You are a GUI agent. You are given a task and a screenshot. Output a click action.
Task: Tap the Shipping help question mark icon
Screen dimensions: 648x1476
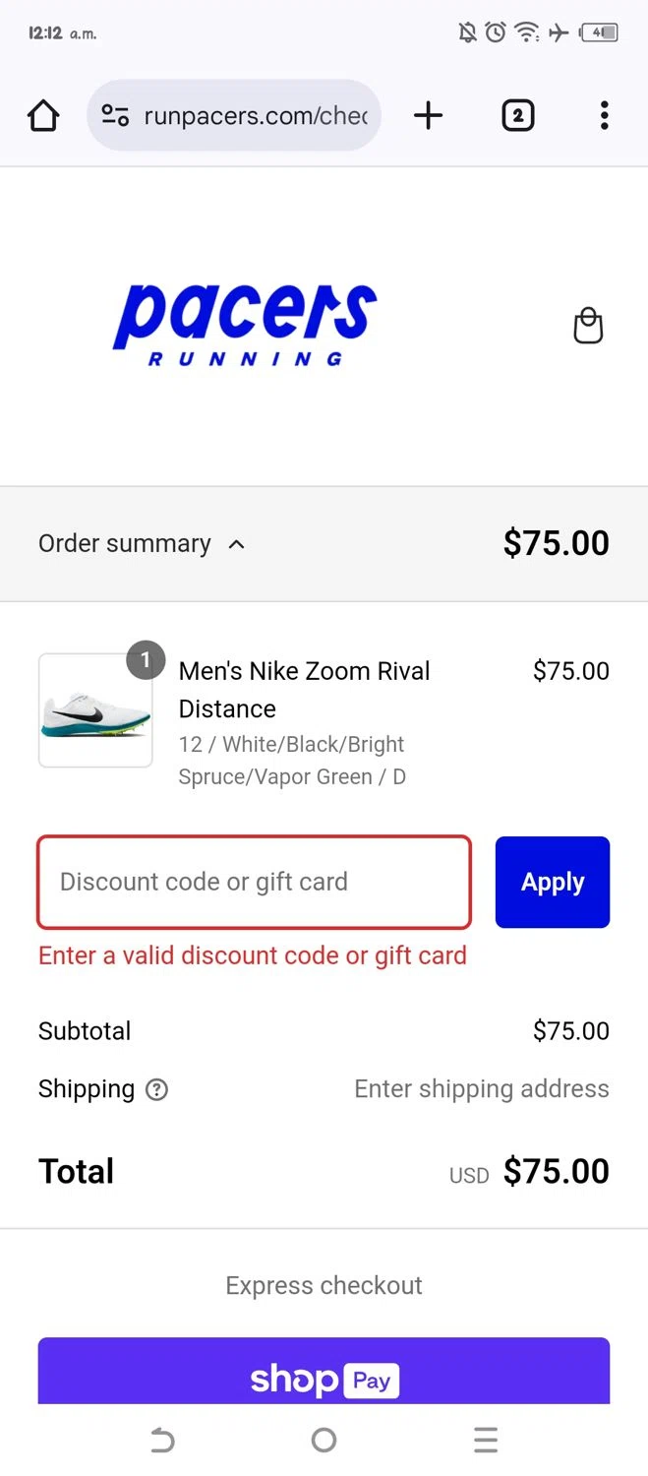(x=156, y=1089)
